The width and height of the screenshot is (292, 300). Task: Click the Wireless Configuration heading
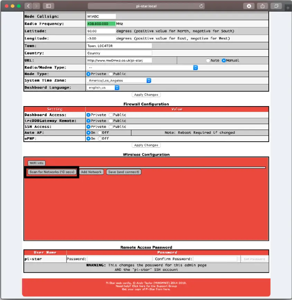click(x=146, y=154)
